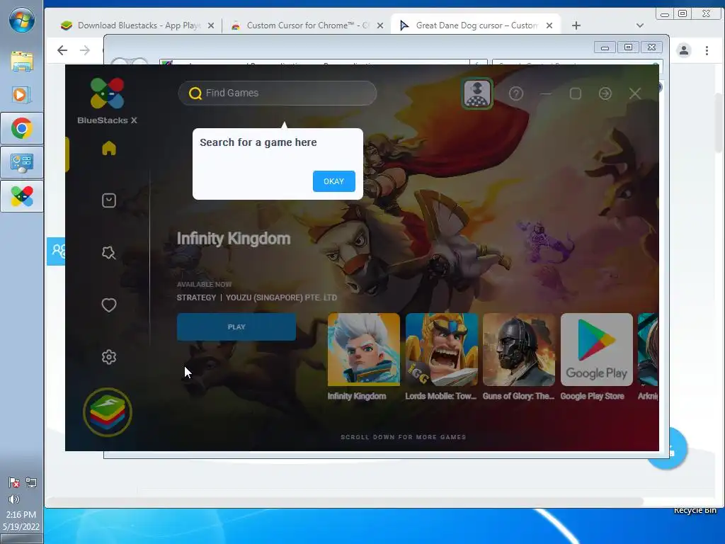Select the Lords Mobile game thumbnail

442,349
